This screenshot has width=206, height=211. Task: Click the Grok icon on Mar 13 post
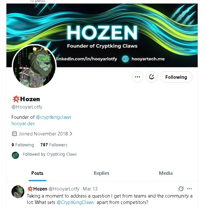point(181,189)
